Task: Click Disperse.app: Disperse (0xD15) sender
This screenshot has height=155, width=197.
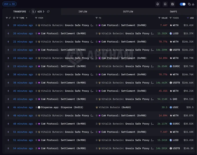Action: coord(62,107)
